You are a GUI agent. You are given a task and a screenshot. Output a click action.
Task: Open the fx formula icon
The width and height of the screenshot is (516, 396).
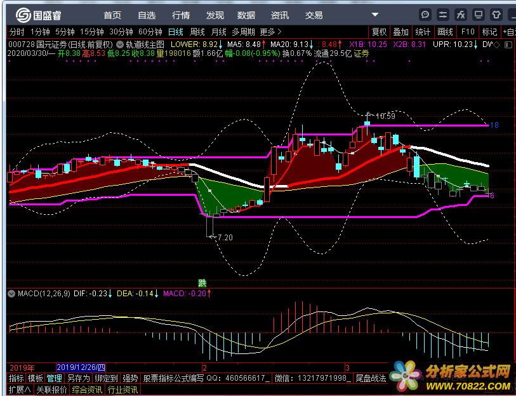460,14
